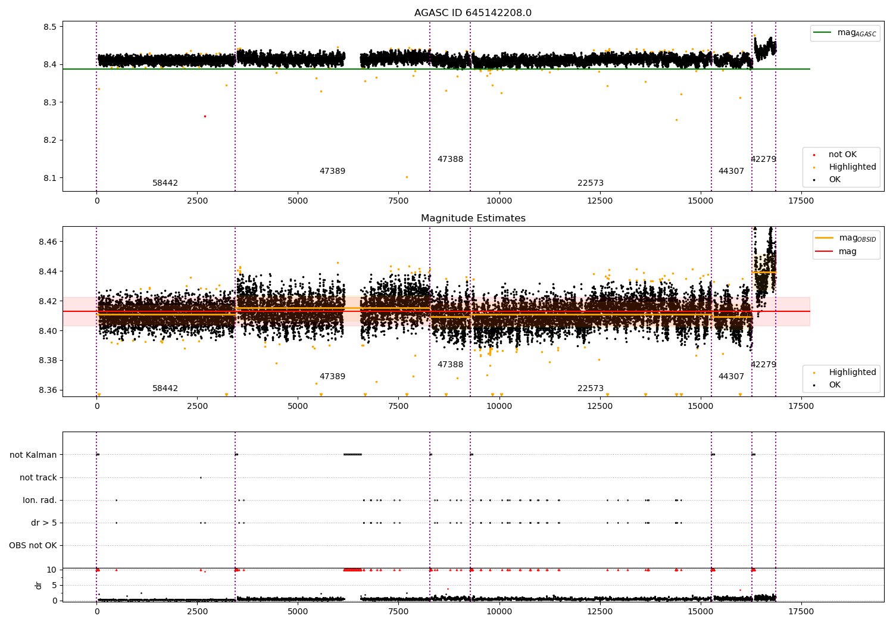Click the "AGASC ID 645142208.0" plot title
Viewport: 893px width, 625px height.
(473, 13)
